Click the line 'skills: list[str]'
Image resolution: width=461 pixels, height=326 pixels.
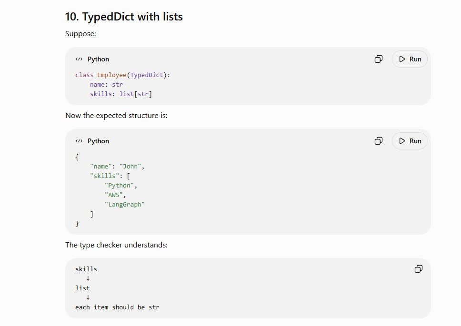tap(121, 94)
